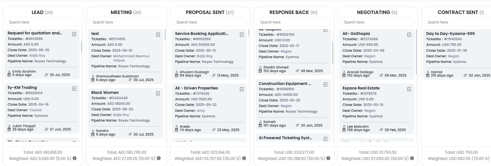Viewport: 491px width, 166px height.
Task: Open ticket number #8613556 link
Action: [34, 39]
